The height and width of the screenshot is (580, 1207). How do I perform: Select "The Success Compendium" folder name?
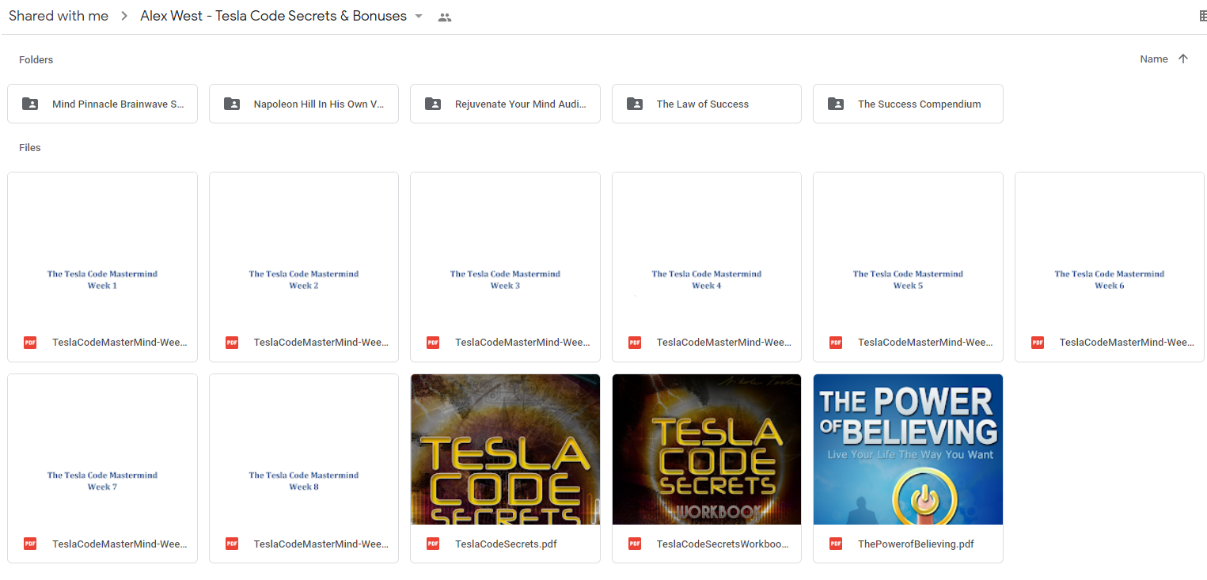(920, 104)
